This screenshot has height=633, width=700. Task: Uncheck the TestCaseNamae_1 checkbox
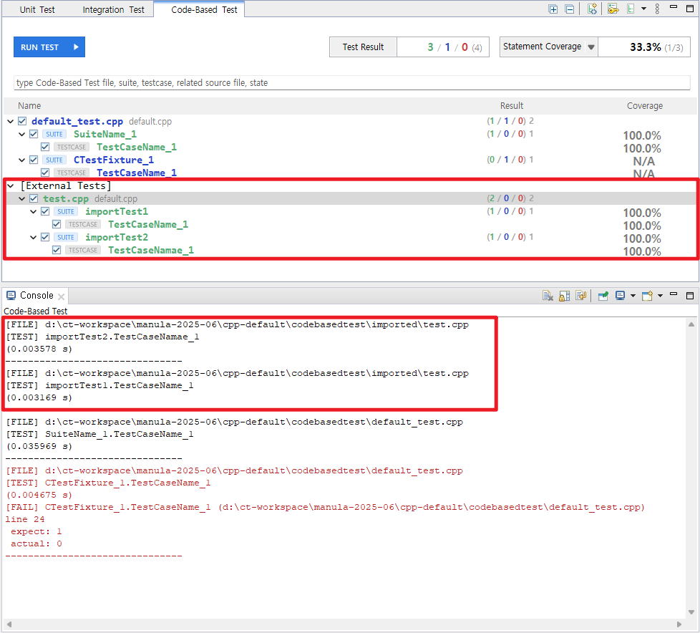[57, 250]
